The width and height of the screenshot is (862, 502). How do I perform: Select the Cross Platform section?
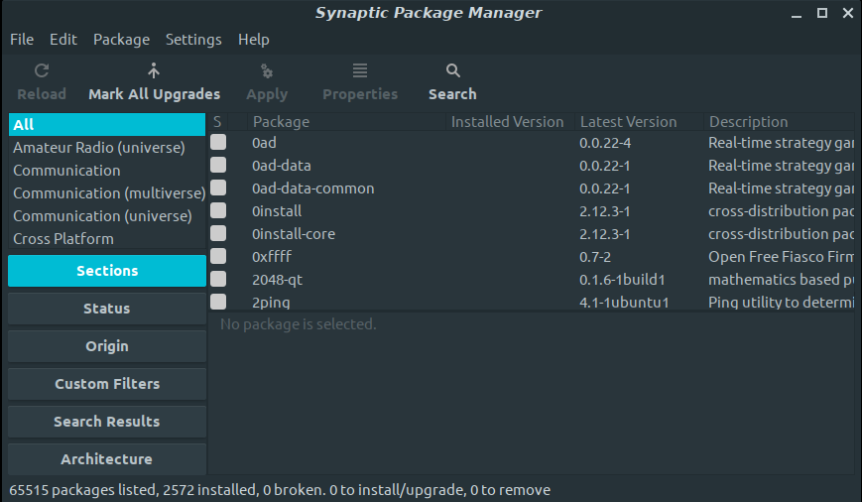click(63, 239)
